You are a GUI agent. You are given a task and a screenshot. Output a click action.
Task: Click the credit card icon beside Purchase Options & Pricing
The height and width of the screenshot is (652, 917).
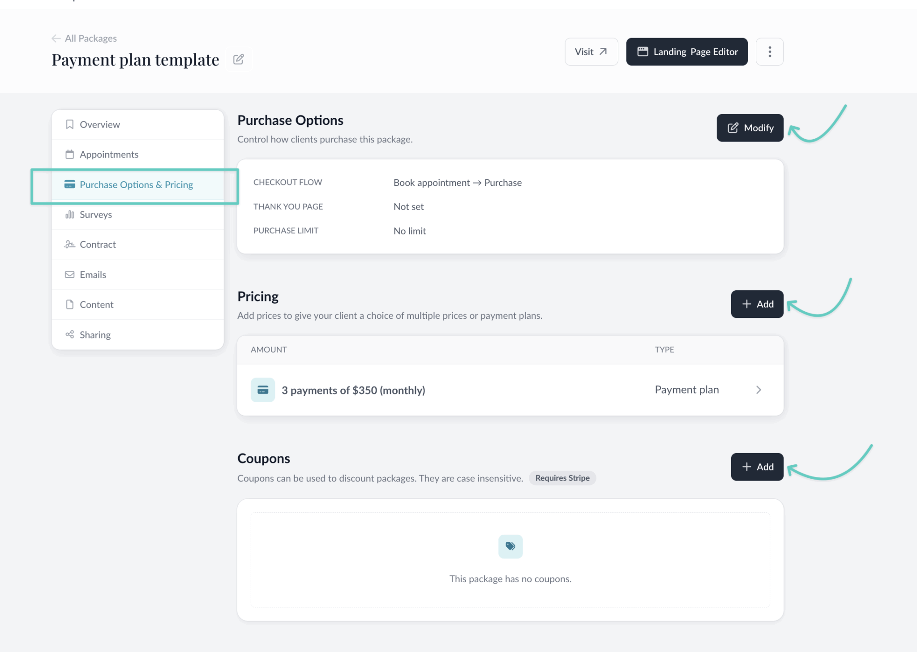(x=70, y=184)
